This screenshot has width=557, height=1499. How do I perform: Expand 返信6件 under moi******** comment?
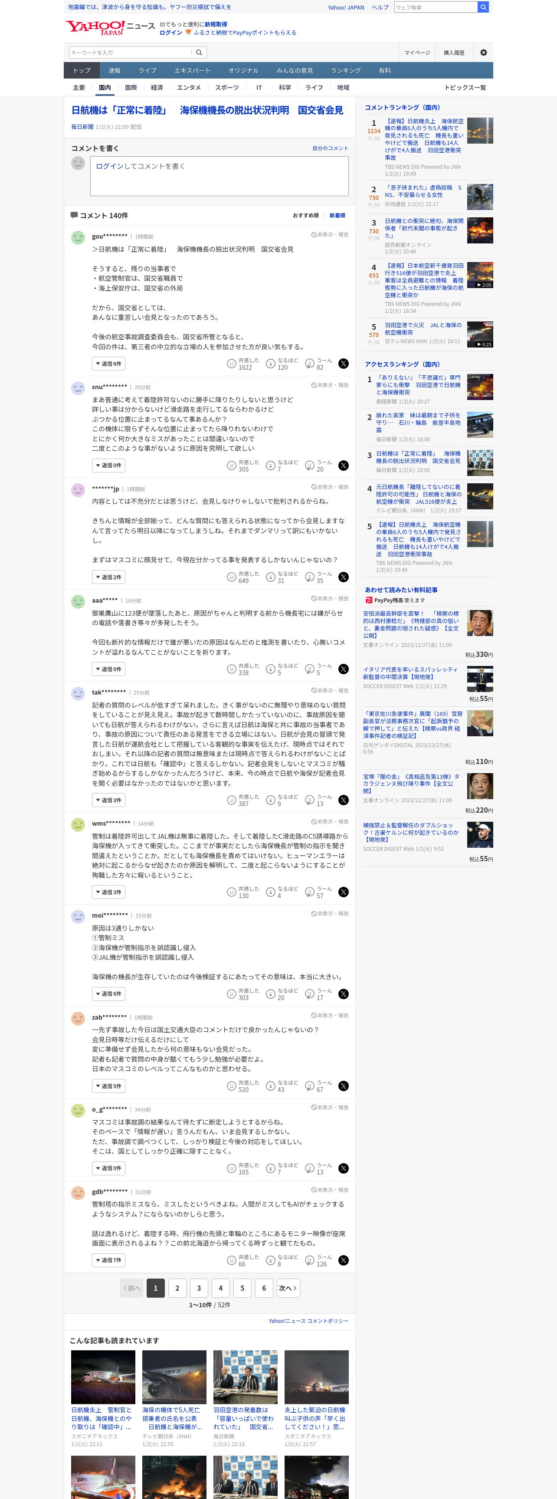click(108, 994)
